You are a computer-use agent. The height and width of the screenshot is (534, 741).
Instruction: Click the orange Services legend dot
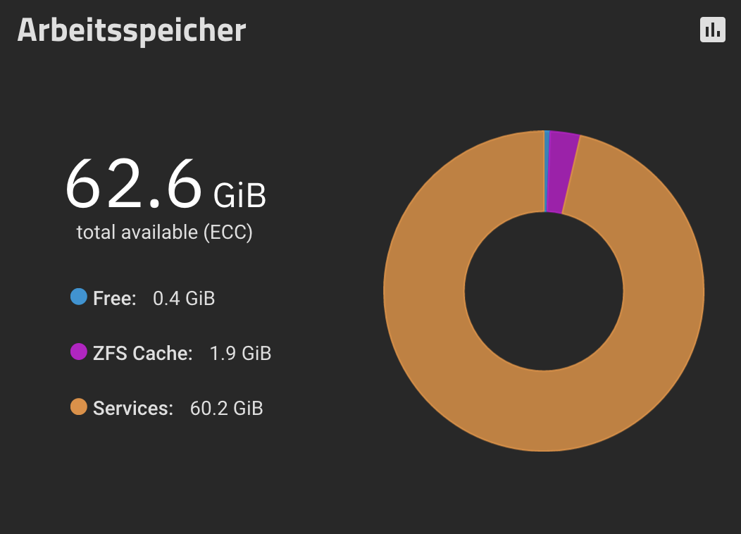coord(79,407)
